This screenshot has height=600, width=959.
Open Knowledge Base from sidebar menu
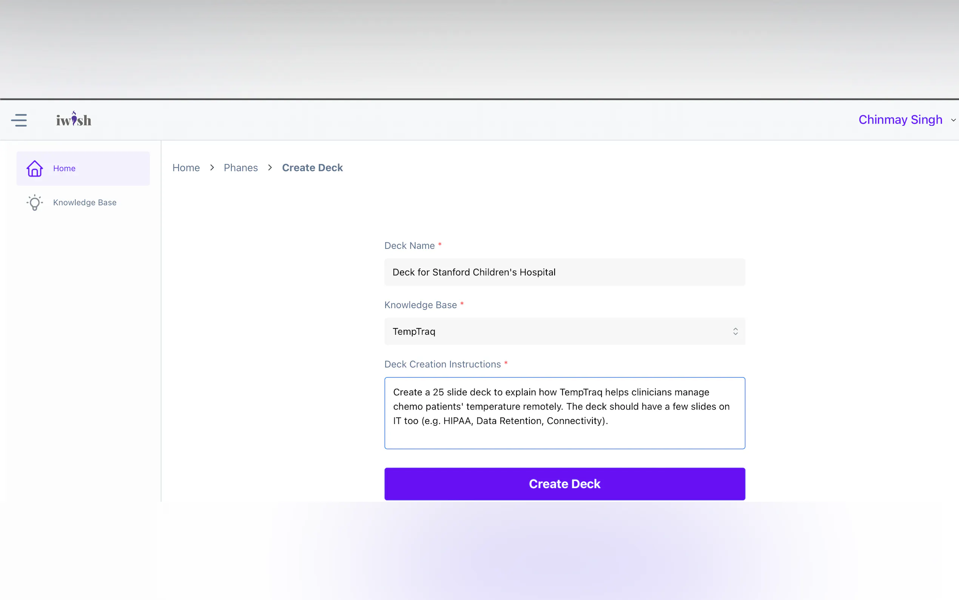[x=85, y=203]
